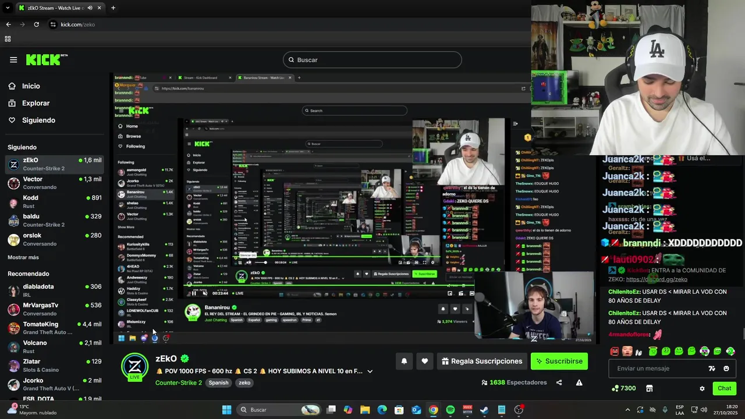745x419 pixels.
Task: Open Jcorko recommended channel
Action: click(x=55, y=384)
